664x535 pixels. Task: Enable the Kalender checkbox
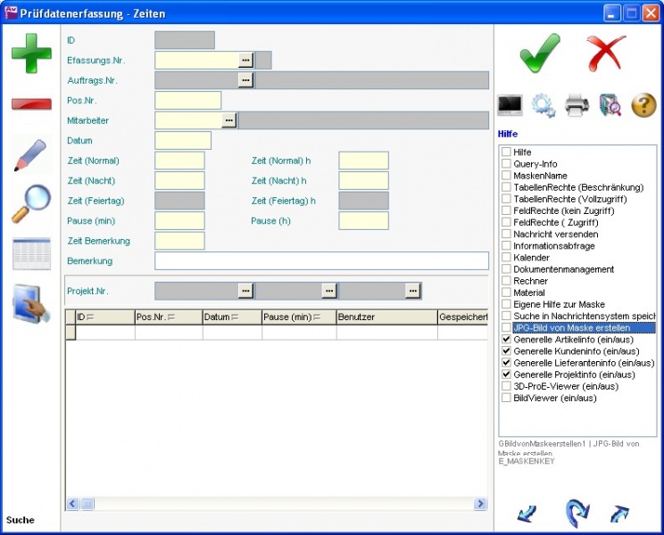coord(506,258)
